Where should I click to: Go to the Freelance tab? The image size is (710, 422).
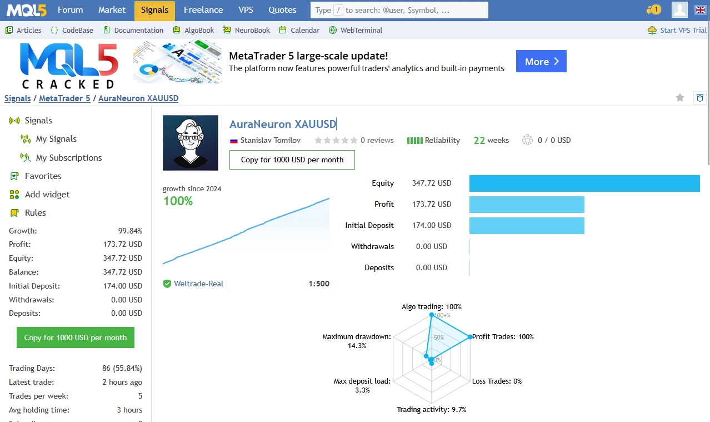tap(203, 10)
